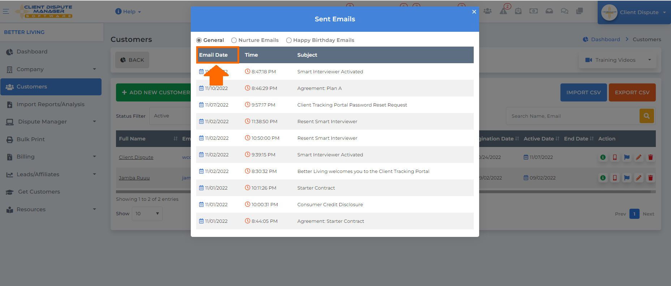
Task: Open the Training Videos dropdown
Action: click(618, 60)
